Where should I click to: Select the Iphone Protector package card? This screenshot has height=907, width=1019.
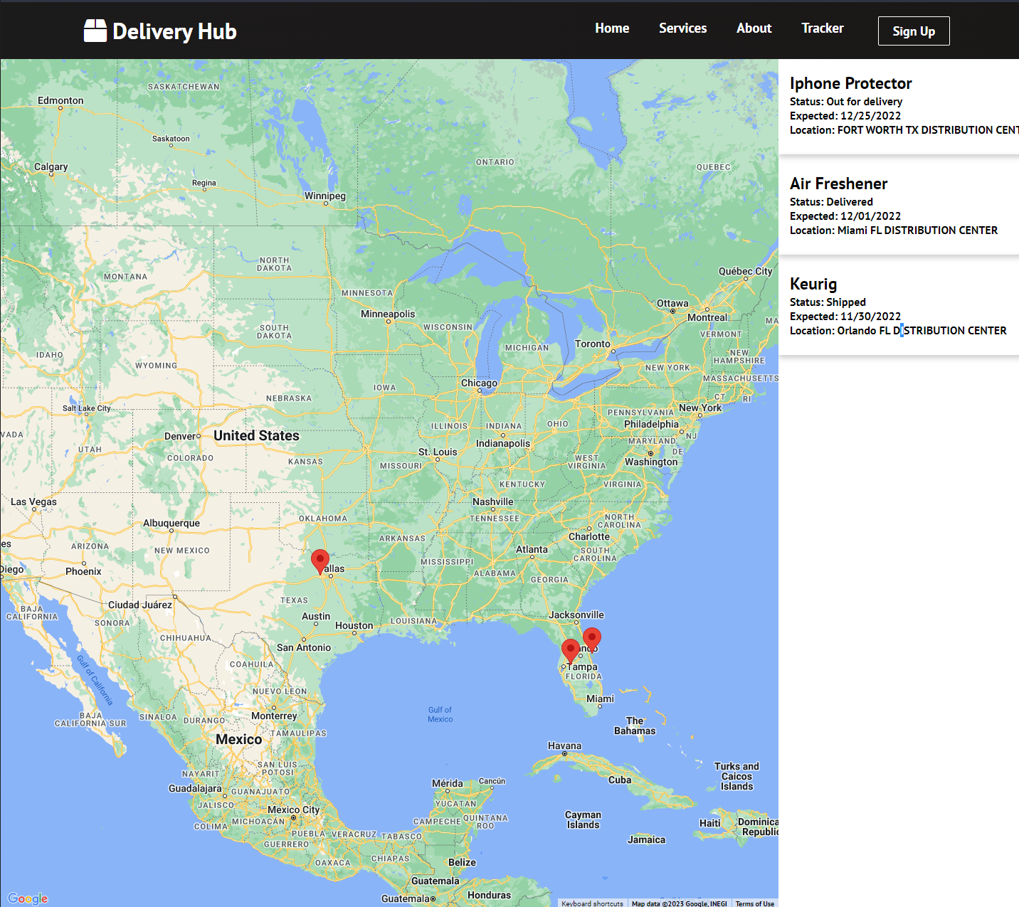tap(898, 106)
